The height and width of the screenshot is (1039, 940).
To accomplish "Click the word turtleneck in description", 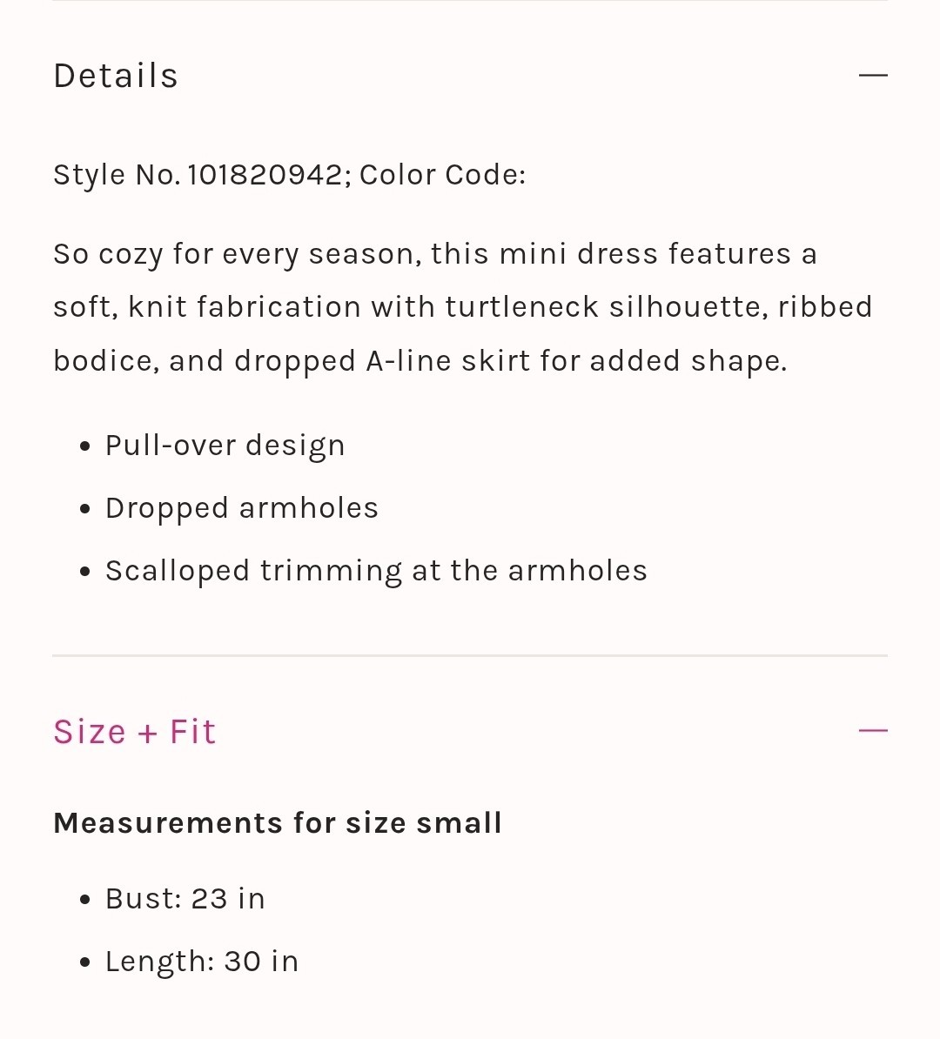I will (521, 307).
